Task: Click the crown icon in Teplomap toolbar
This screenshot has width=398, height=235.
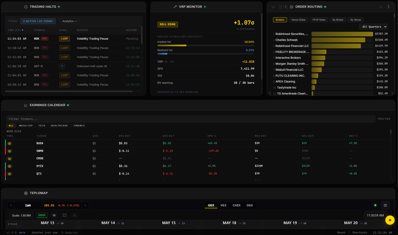Action: pos(54,215)
